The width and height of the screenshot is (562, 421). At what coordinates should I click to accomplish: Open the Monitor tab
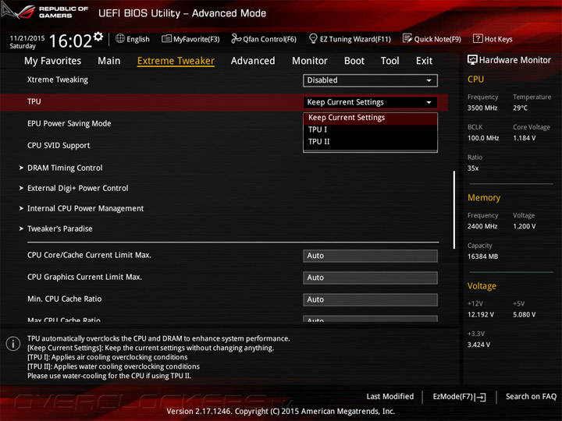click(x=310, y=61)
